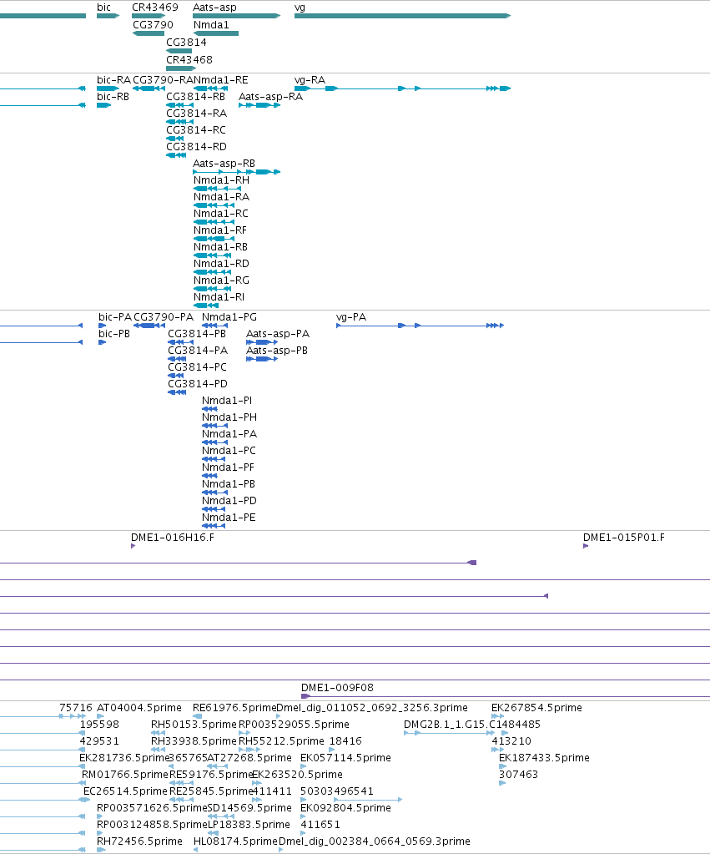Select the 'Nmda1-PF' protein label

[x=228, y=467]
